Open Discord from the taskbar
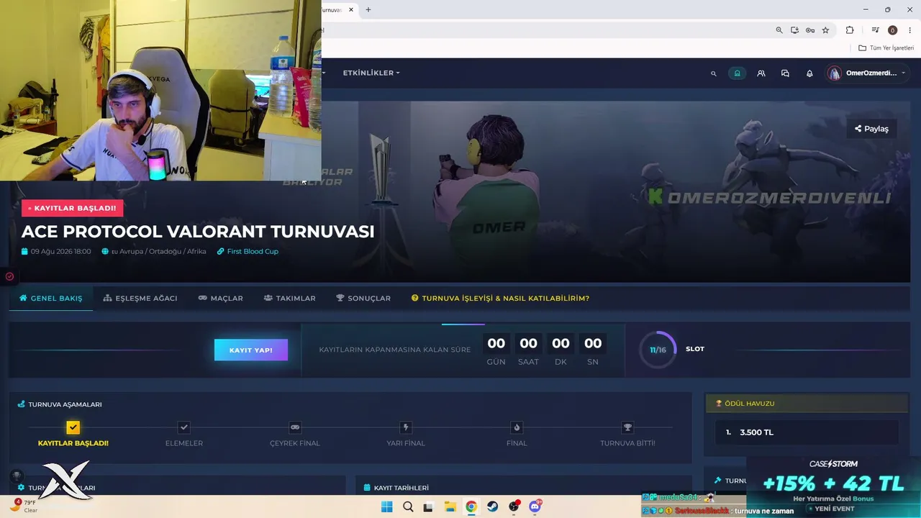The image size is (921, 518). tap(535, 506)
